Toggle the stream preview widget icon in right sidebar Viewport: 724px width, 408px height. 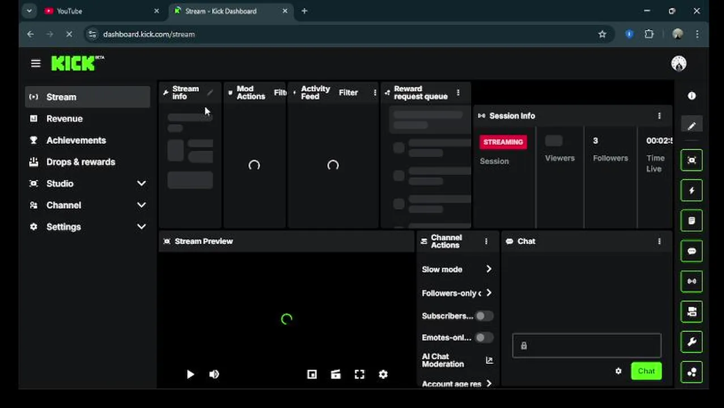click(x=692, y=160)
